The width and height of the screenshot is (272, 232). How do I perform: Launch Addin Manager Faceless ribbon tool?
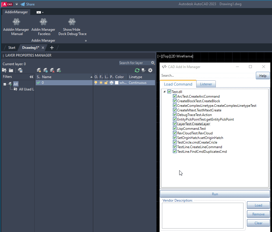44,27
